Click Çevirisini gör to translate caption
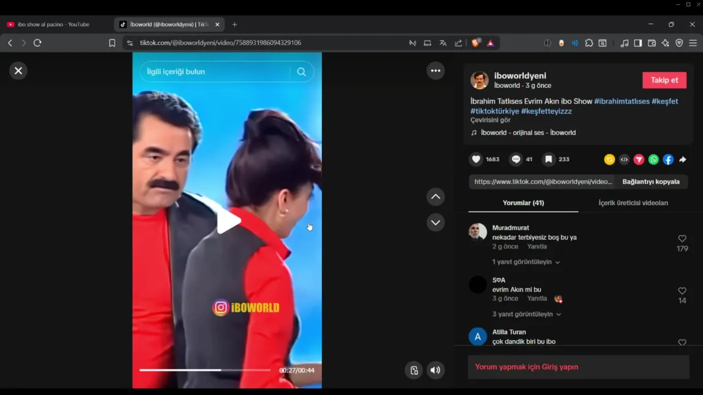This screenshot has width=703, height=395. click(x=490, y=120)
